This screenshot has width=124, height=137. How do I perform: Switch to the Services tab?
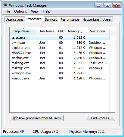[51, 19]
